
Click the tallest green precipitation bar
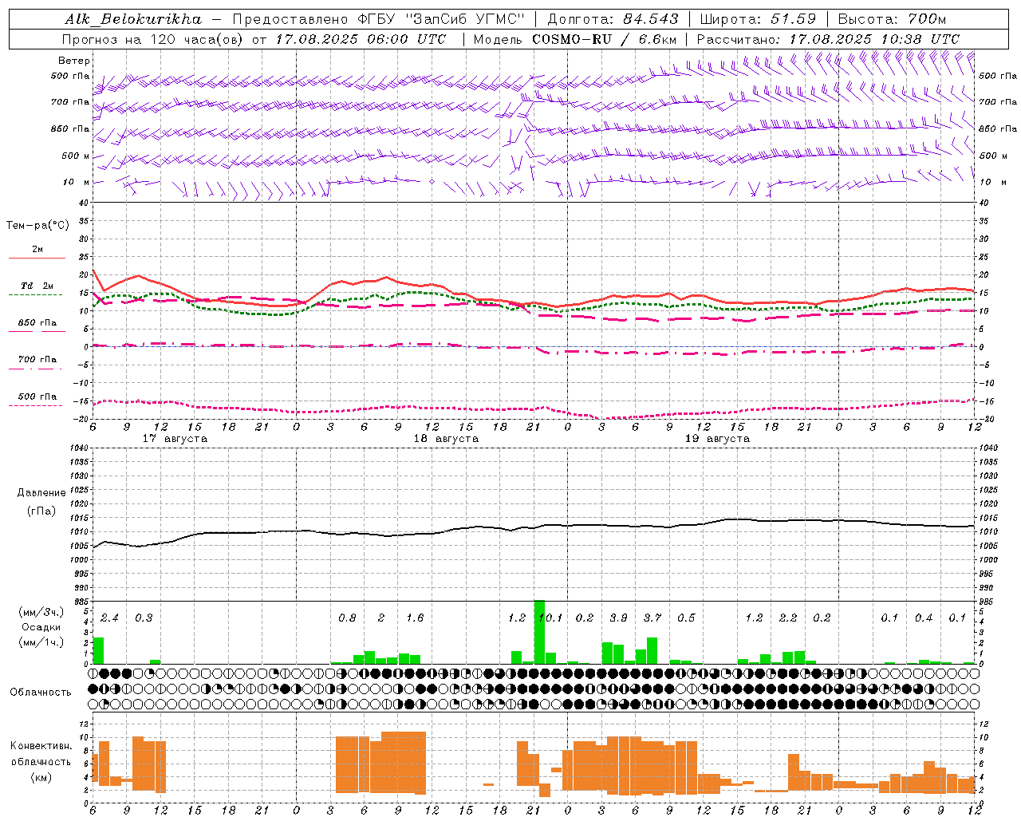coord(539,630)
